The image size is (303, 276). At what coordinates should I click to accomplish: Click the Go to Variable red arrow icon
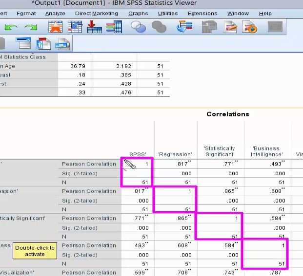(95, 27)
